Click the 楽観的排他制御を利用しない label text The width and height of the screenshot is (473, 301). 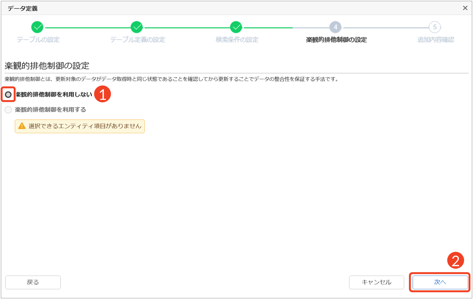point(54,95)
